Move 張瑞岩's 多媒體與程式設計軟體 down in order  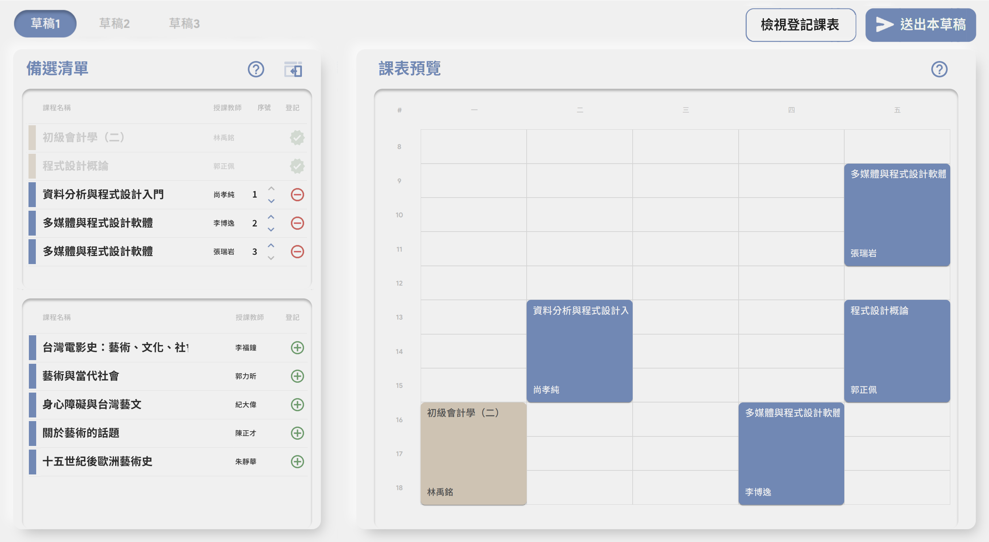pos(271,258)
